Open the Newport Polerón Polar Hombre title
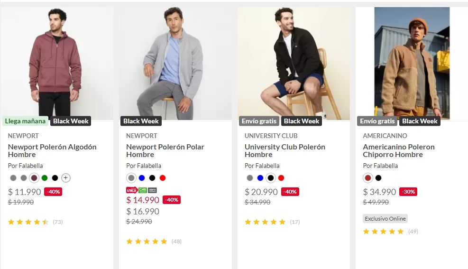This screenshot has width=468, height=269. click(165, 150)
